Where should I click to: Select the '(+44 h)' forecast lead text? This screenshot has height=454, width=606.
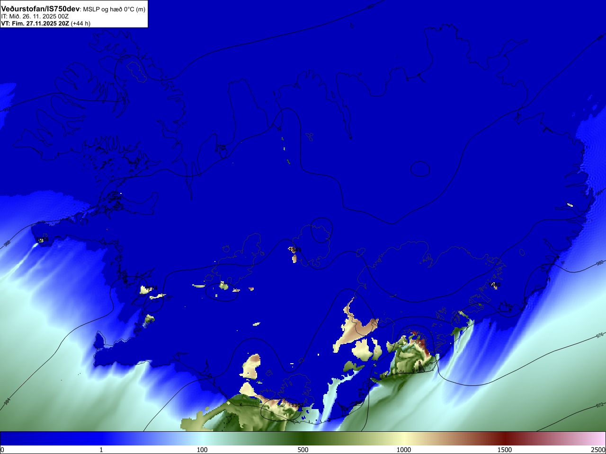tap(80, 23)
